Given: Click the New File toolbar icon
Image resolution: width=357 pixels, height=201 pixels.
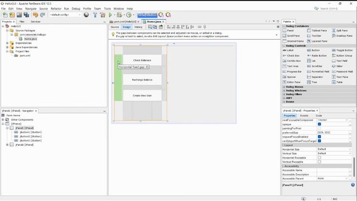Looking at the screenshot, I should point(5,15).
